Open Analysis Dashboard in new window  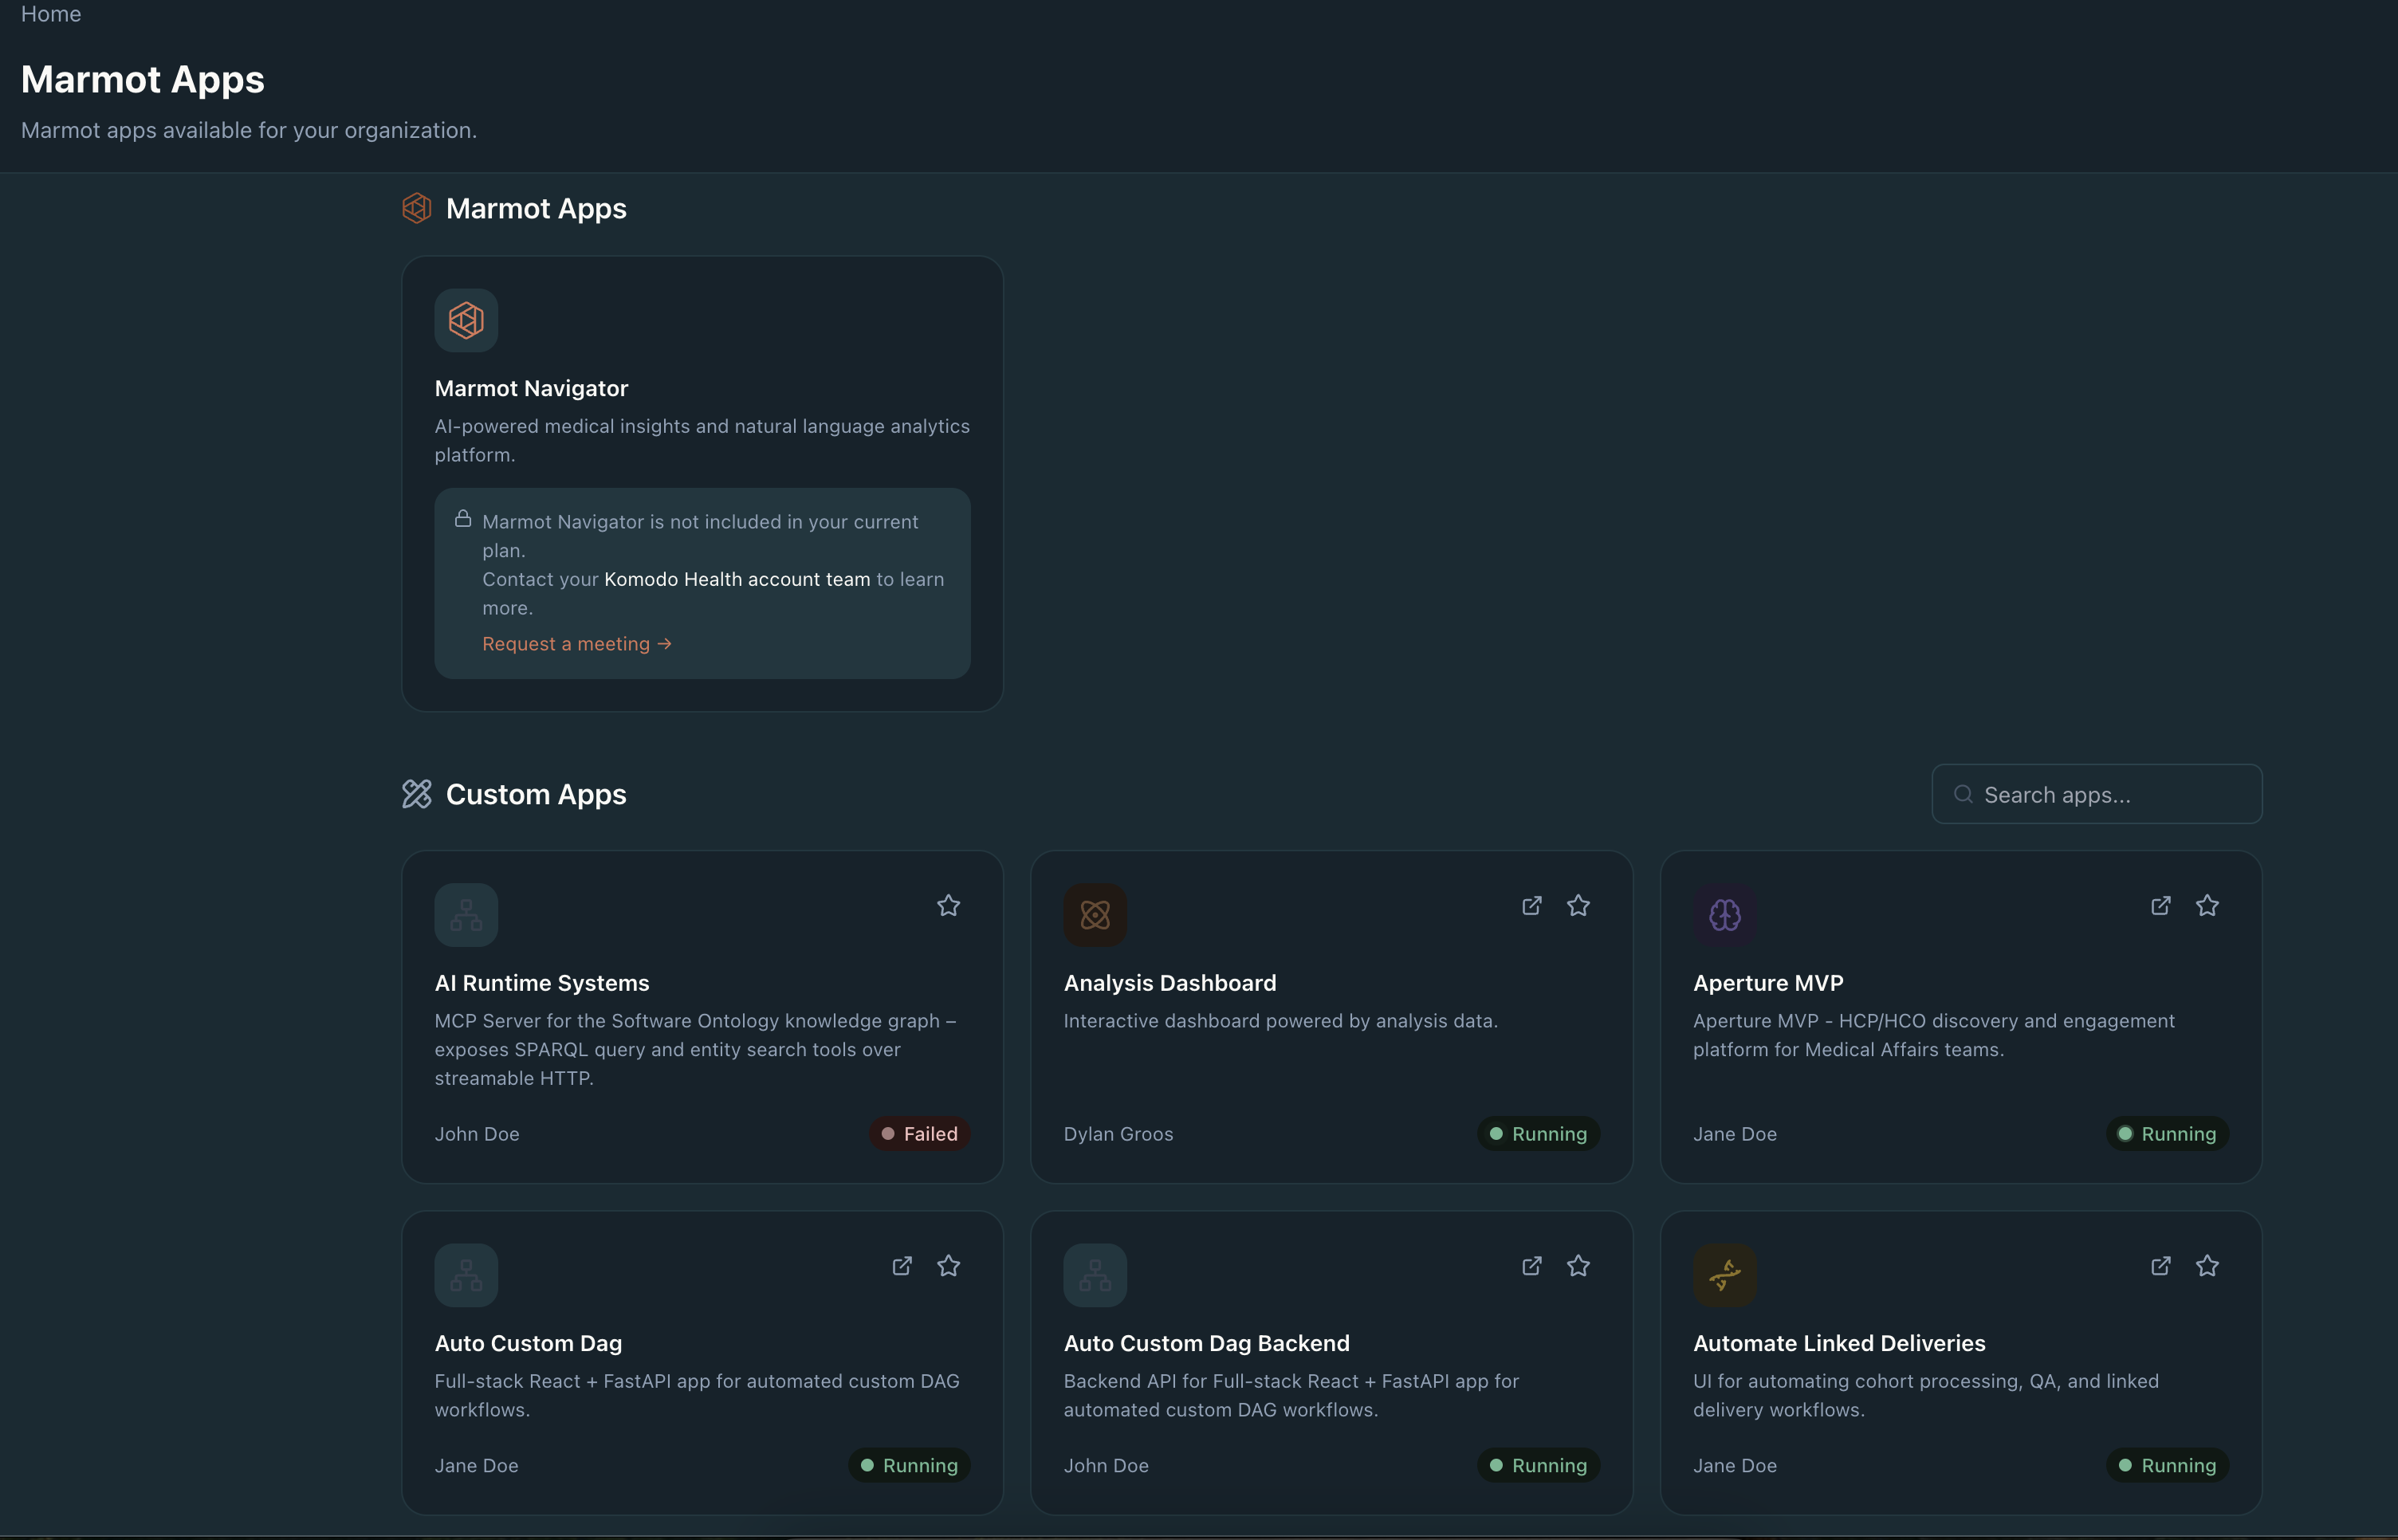[1531, 906]
